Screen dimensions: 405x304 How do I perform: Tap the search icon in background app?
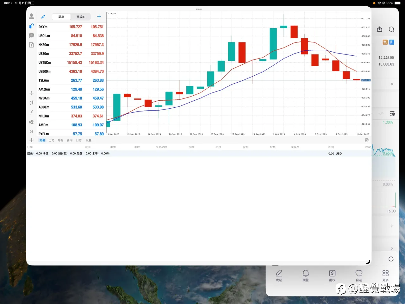[x=391, y=29]
